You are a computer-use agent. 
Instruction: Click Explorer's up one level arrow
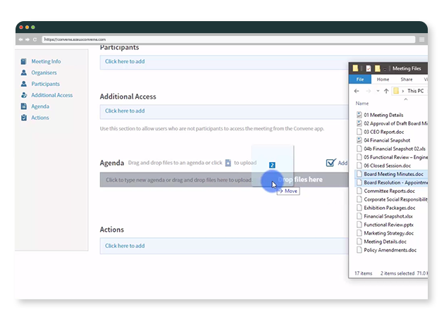[x=386, y=91]
